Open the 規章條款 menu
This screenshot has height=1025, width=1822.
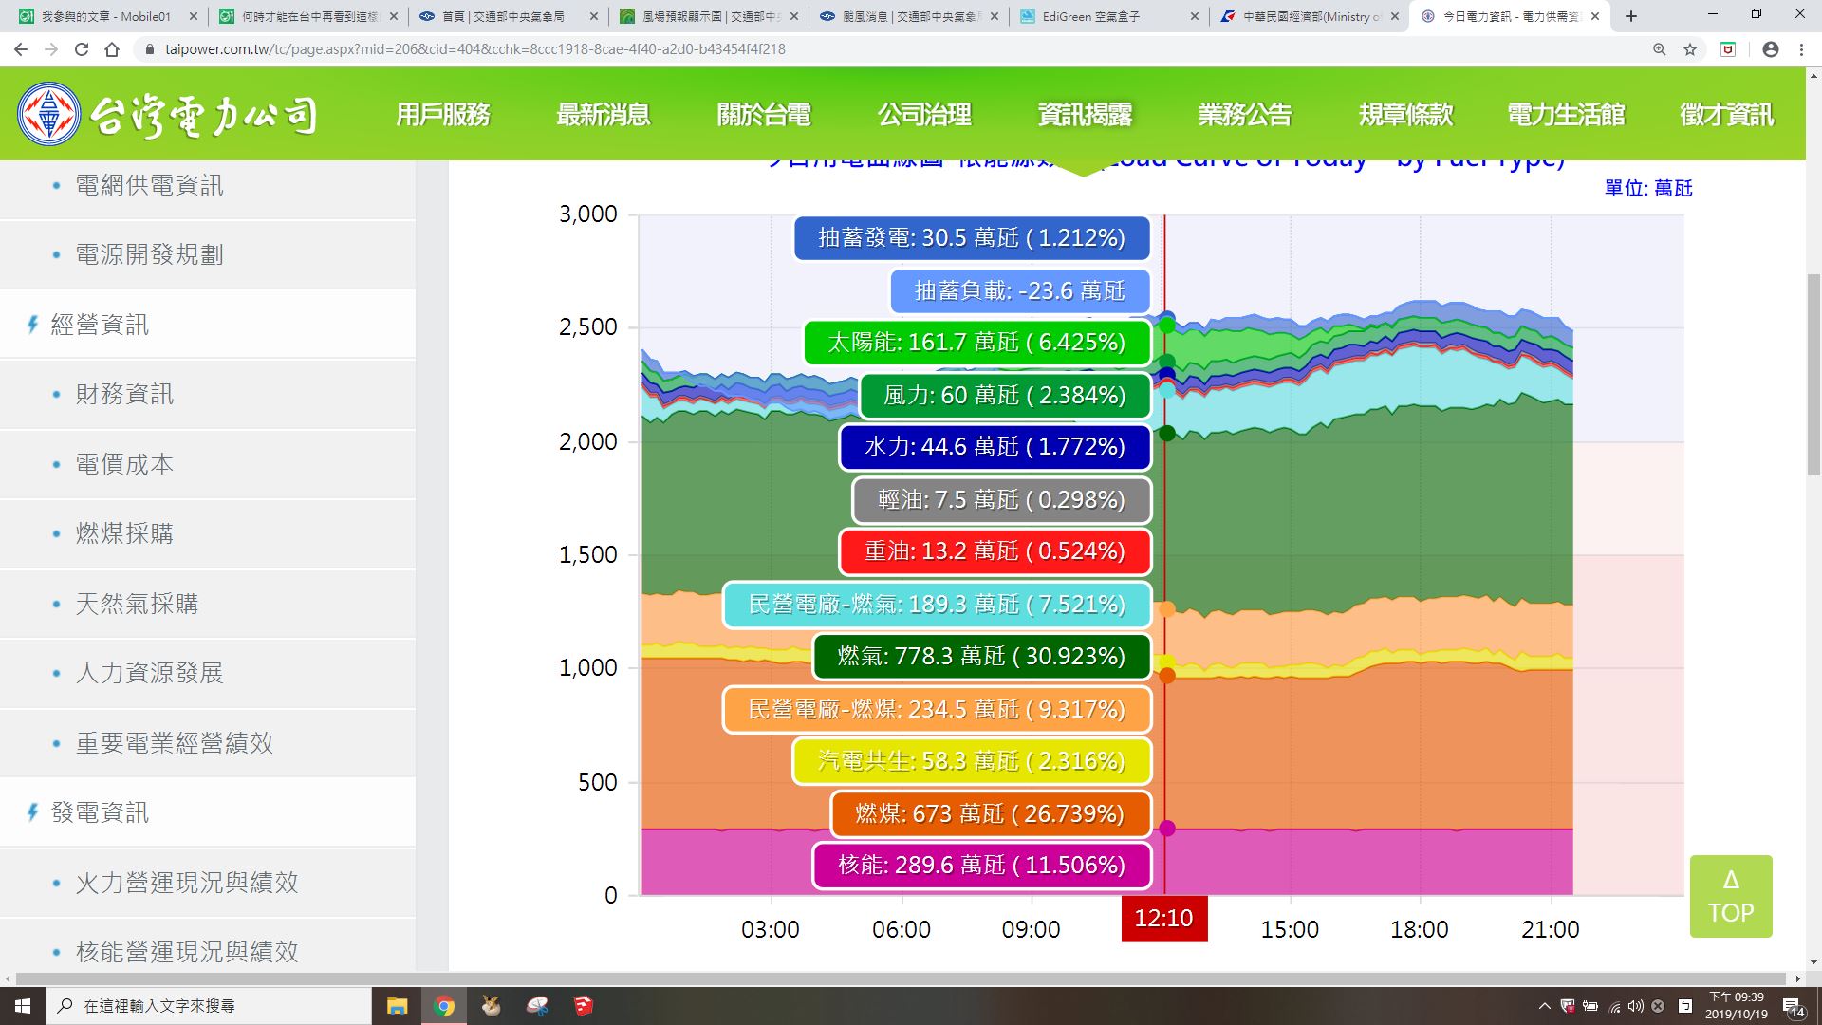[1405, 115]
